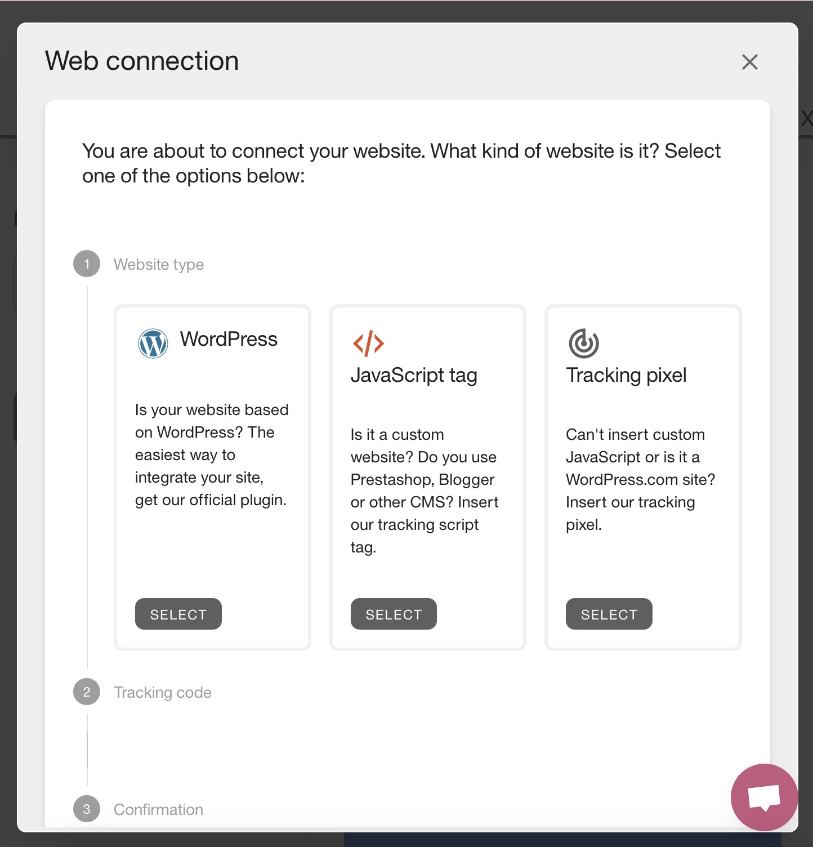
Task: Select the JavaScript tag option
Action: click(x=394, y=614)
